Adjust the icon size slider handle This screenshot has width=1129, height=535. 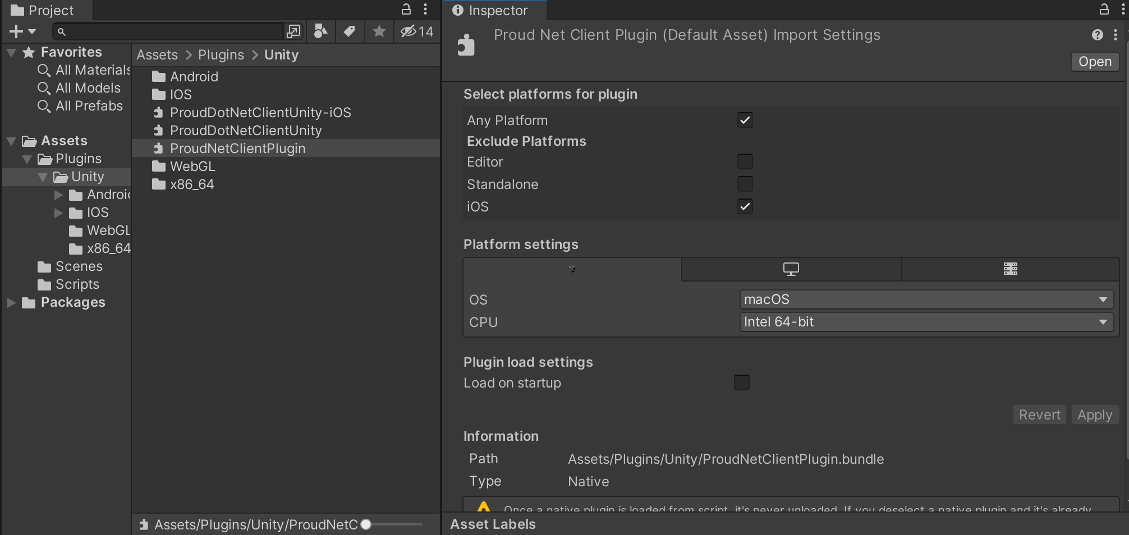tap(366, 525)
